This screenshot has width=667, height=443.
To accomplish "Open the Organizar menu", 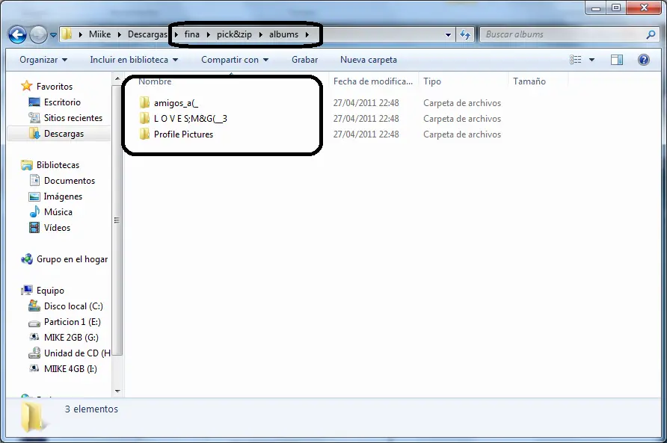I will pos(43,60).
